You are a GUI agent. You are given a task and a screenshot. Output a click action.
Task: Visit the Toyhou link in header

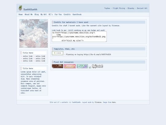pyautogui.click(x=107, y=8)
